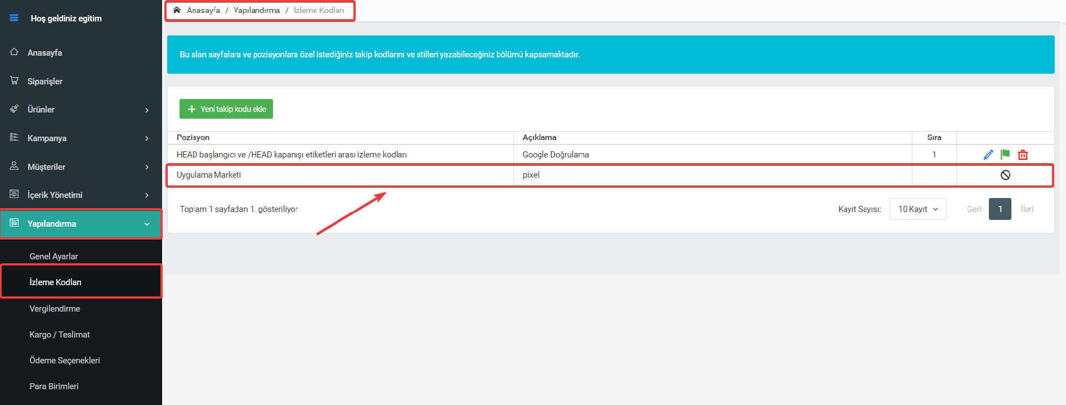
Task: Click the Müşteriler person icon
Action: 14,166
